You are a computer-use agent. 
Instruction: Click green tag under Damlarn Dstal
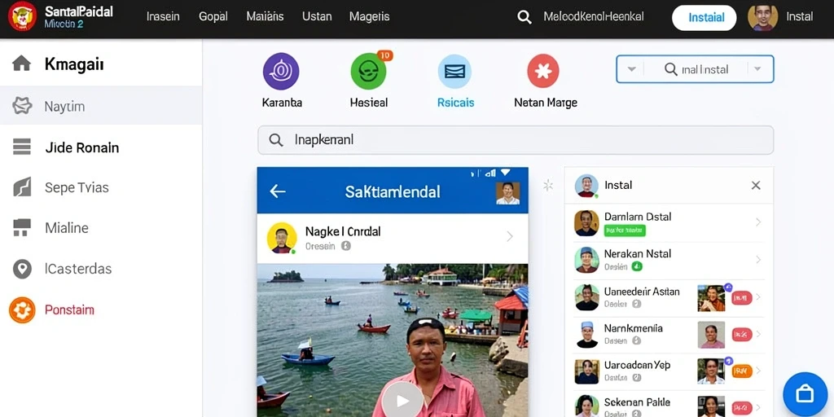click(x=625, y=230)
